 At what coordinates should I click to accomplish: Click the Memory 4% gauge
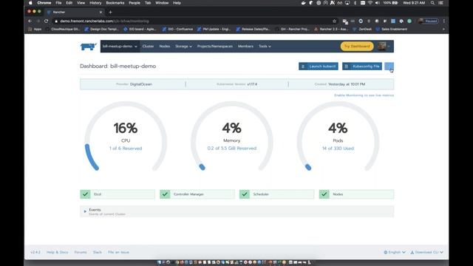coord(231,136)
